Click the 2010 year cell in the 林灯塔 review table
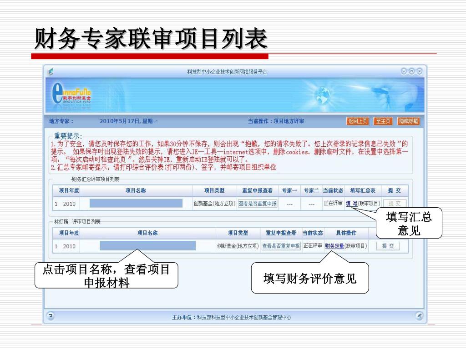 (69, 246)
